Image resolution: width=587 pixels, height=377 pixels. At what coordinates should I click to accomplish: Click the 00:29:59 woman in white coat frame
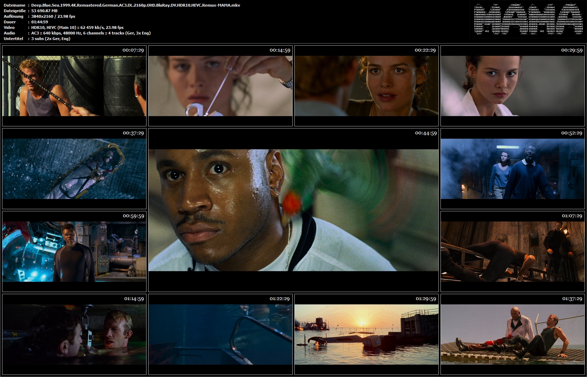(x=513, y=86)
